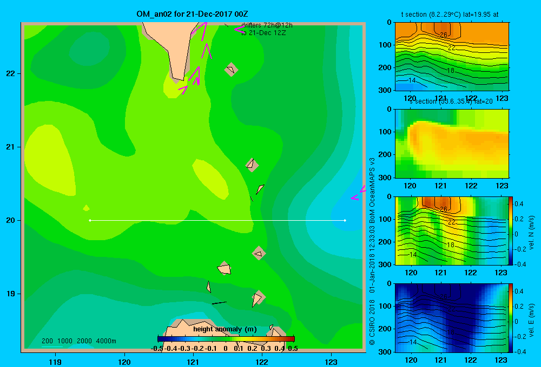Screen dimensions: 541x367
Task: Click the latitude 21 axis label
Action: point(11,147)
